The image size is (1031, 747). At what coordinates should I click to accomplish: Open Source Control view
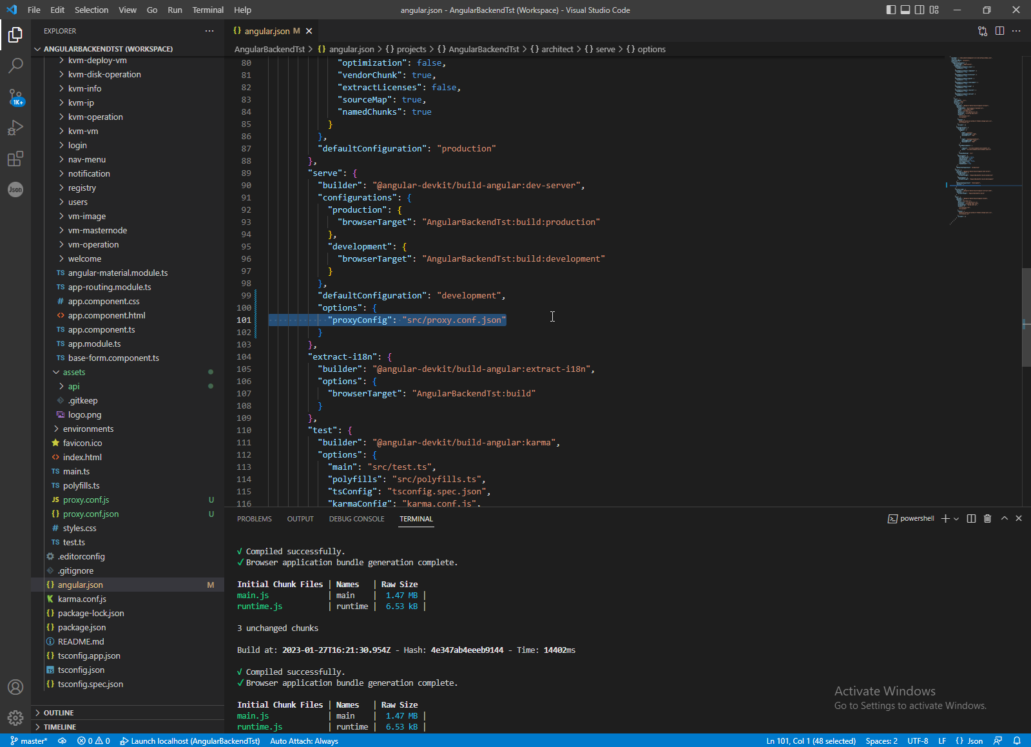point(15,97)
